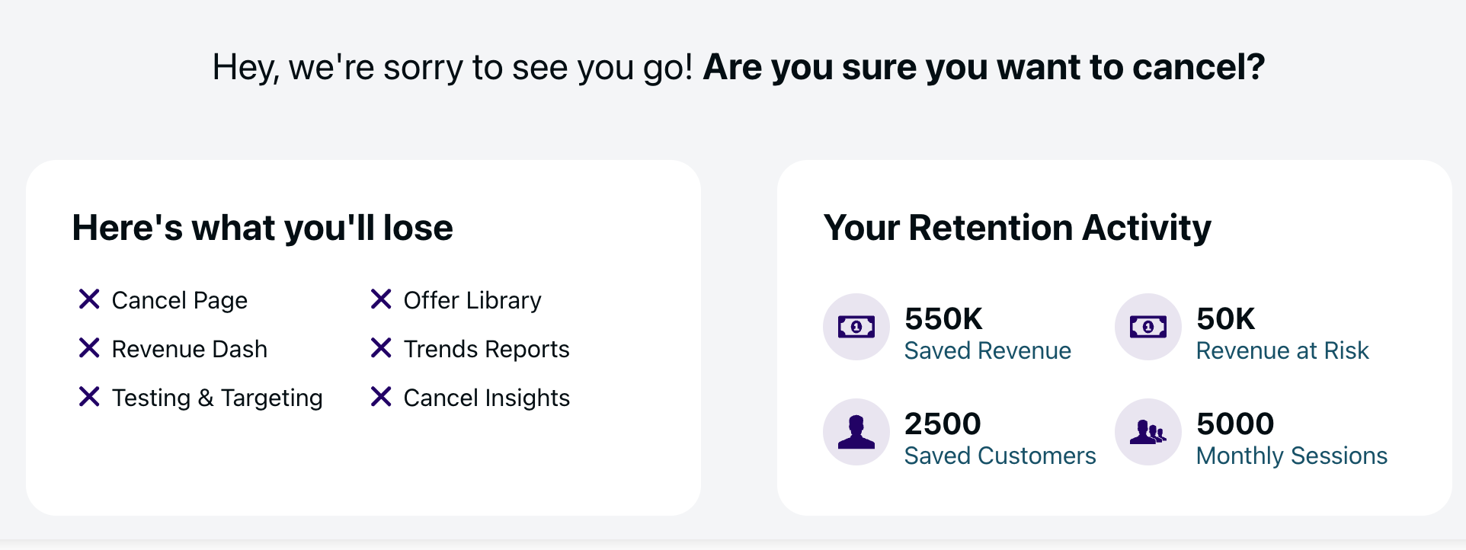Screen dimensions: 1466x550
Task: Click the X icon beside Trends Reports
Action: pyautogui.click(x=381, y=348)
